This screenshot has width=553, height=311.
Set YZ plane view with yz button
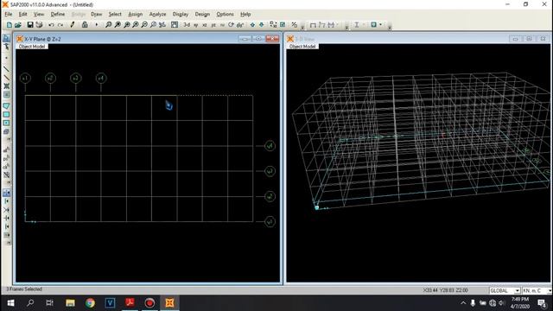click(213, 25)
